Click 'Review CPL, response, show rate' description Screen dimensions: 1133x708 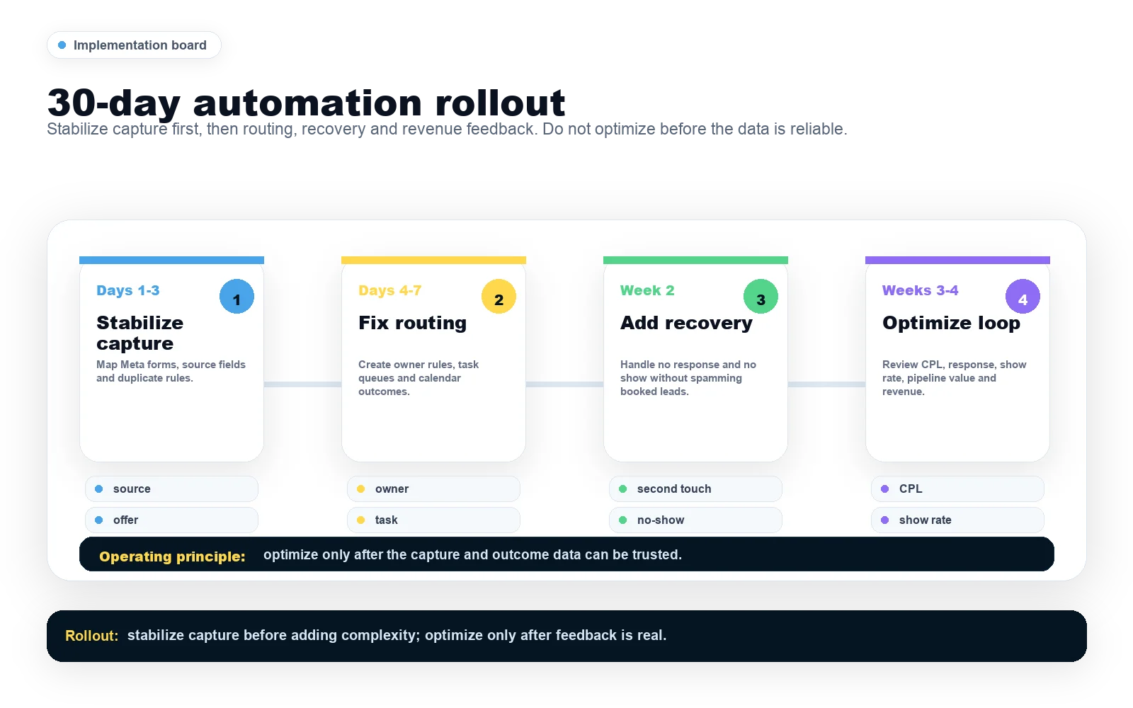(955, 378)
